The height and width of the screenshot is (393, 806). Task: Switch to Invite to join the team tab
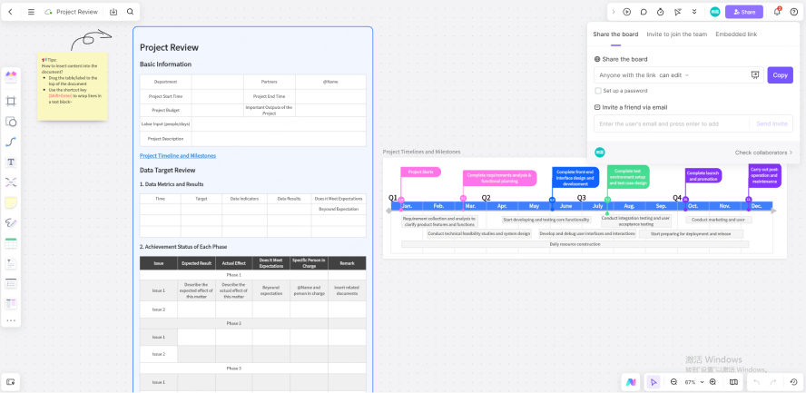(676, 34)
